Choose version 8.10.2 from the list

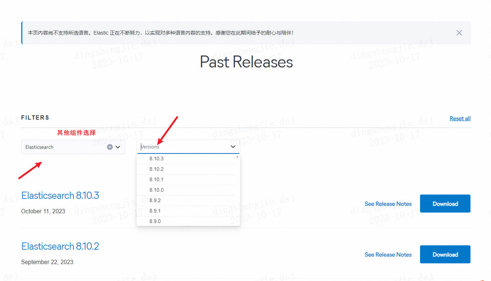[186, 169]
